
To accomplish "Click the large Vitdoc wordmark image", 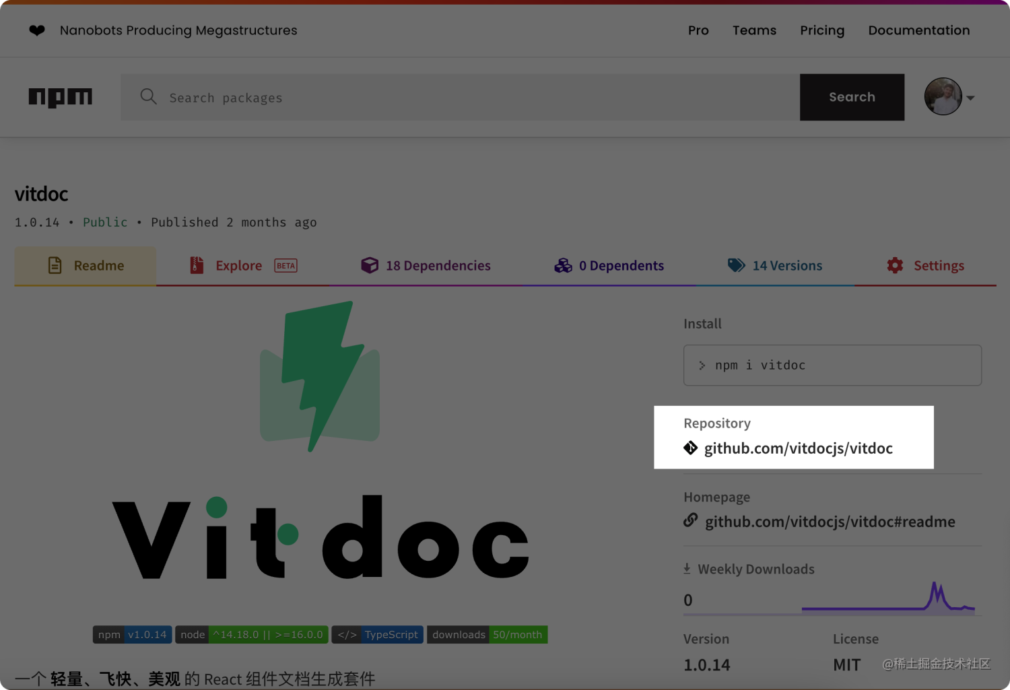I will (x=321, y=537).
